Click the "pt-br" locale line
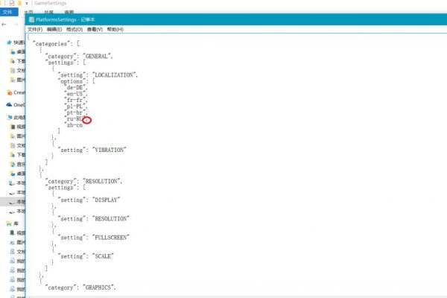Screen dimensions: 447x298 76,112
